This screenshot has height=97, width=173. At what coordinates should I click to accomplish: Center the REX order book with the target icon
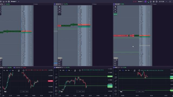[115, 7]
